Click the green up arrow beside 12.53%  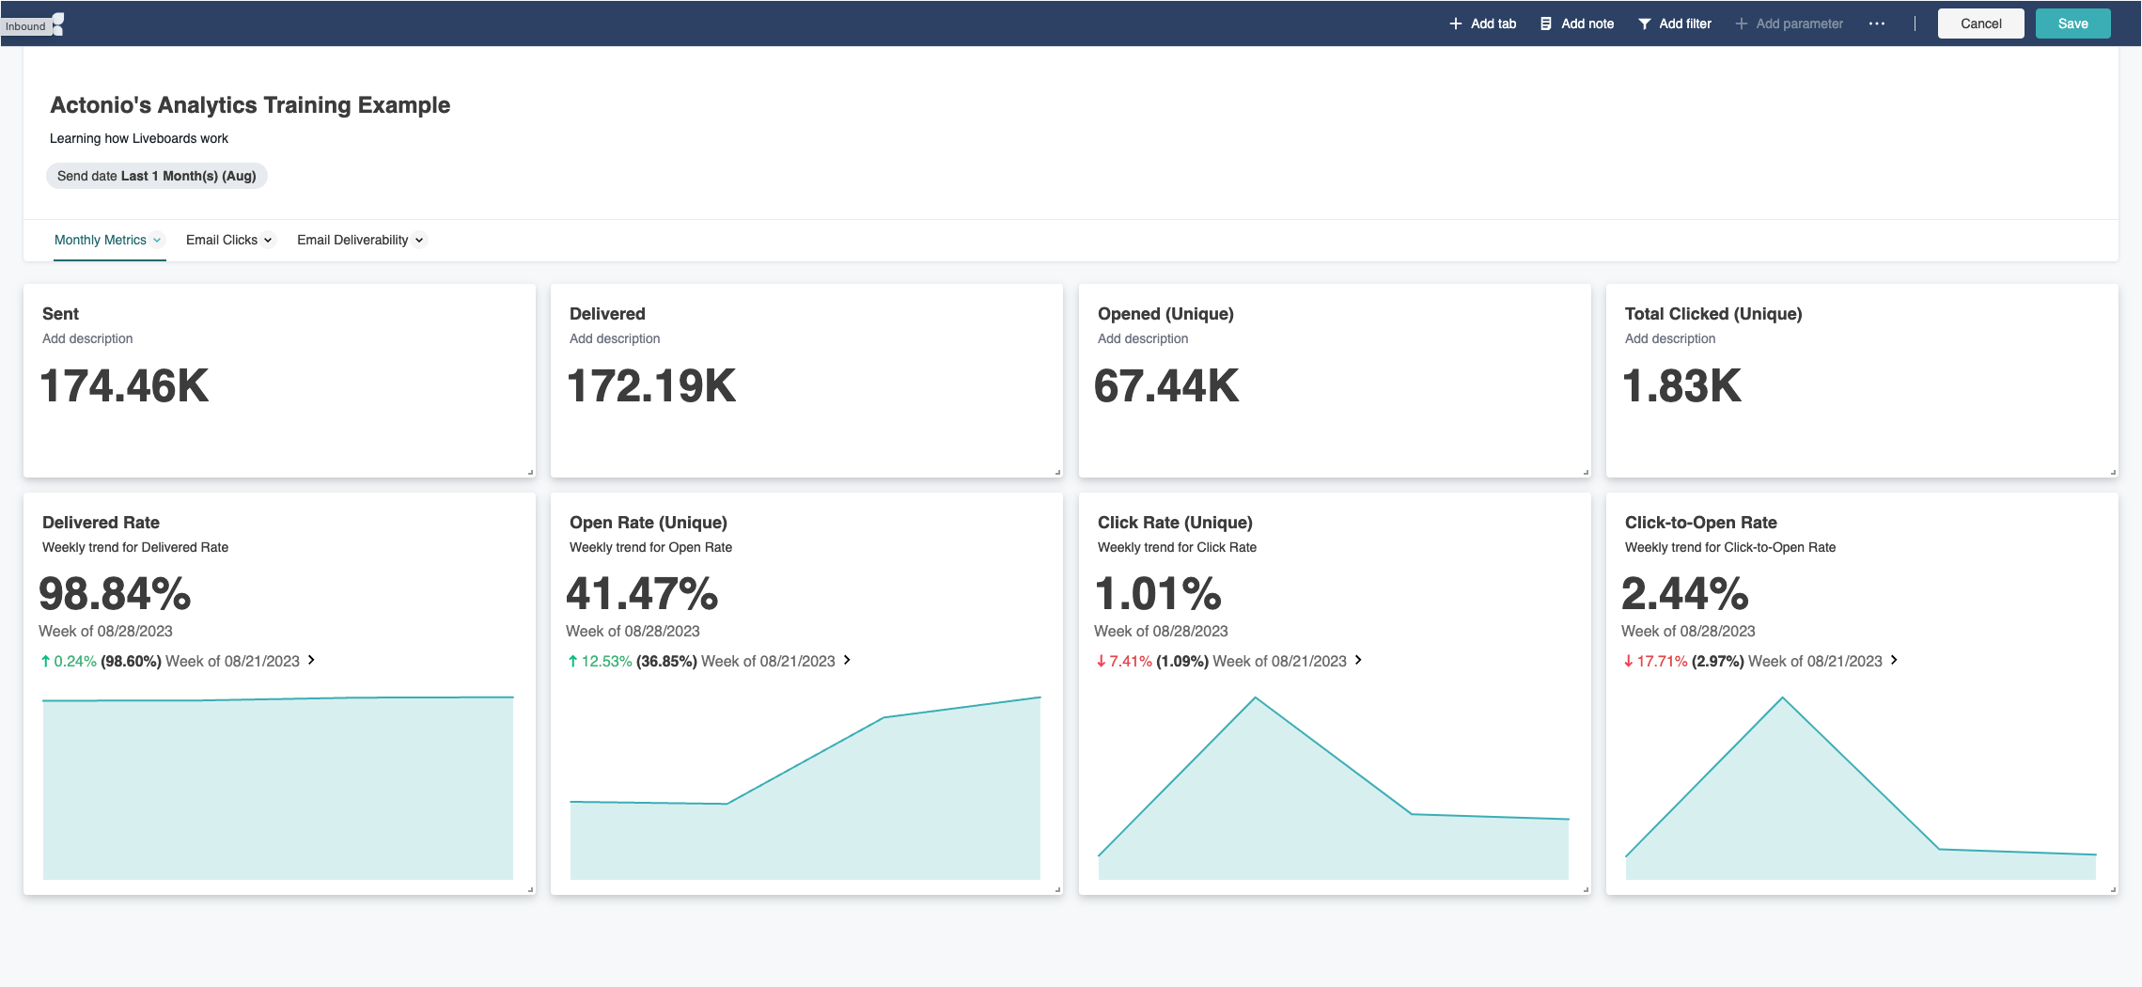pos(572,661)
